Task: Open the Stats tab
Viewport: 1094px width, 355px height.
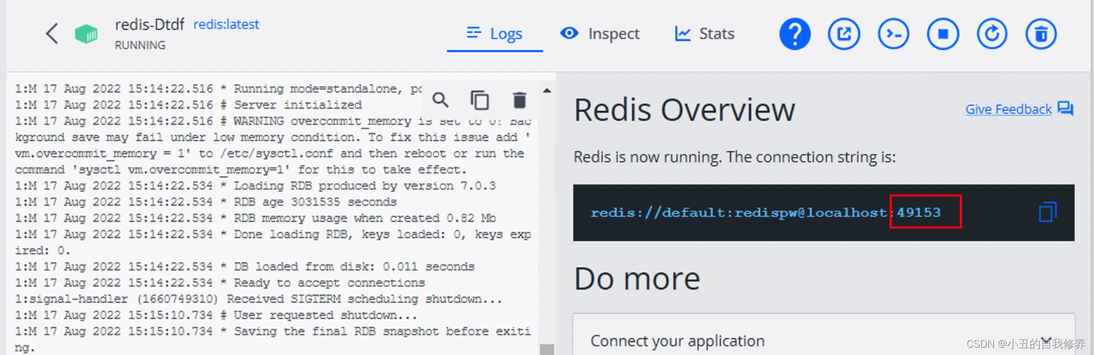Action: 704,34
